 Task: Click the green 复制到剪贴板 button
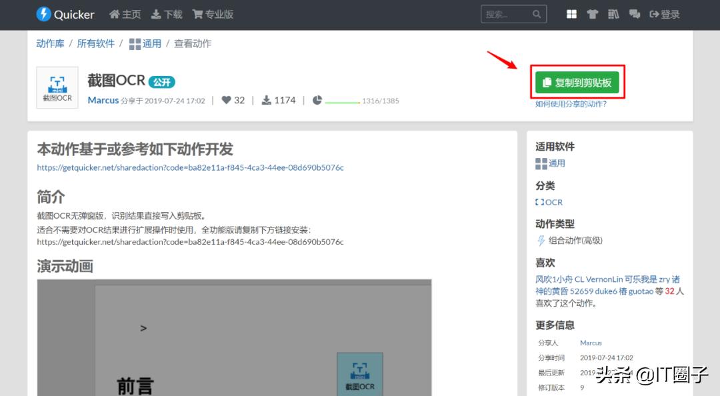pyautogui.click(x=577, y=82)
